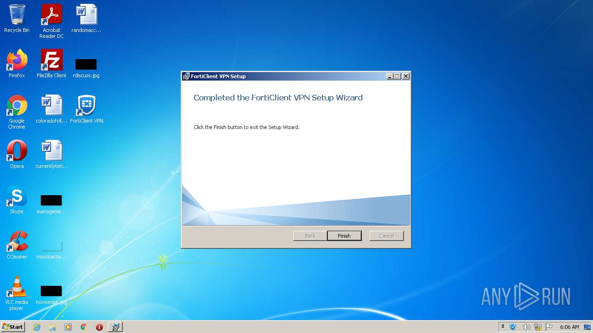Select the CCleaner desktop shortcut
The height and width of the screenshot is (333, 593).
17,245
